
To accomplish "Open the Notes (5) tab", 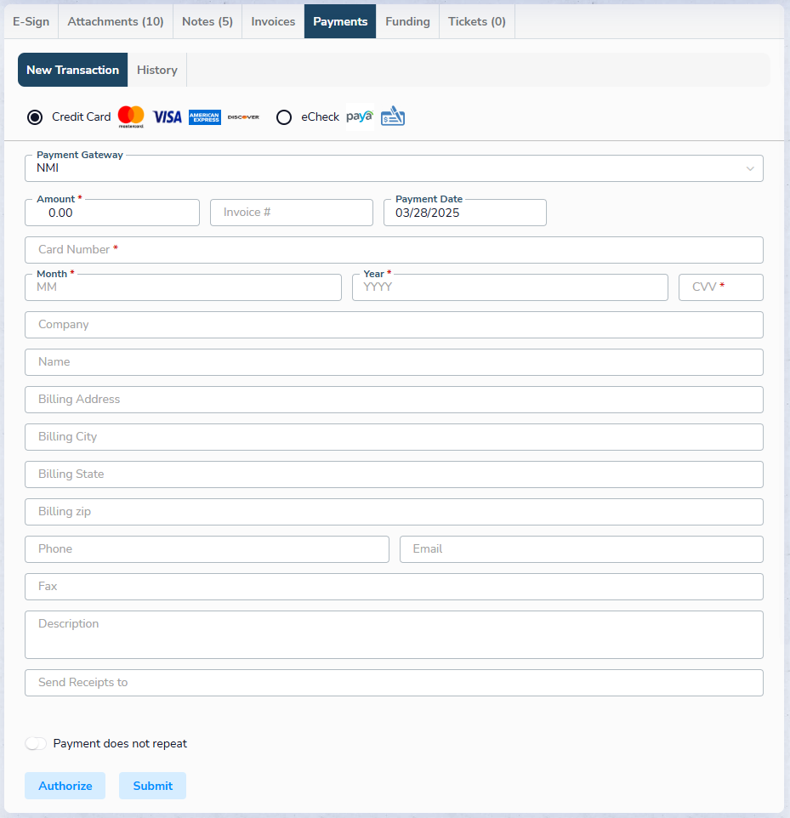I will [x=207, y=21].
